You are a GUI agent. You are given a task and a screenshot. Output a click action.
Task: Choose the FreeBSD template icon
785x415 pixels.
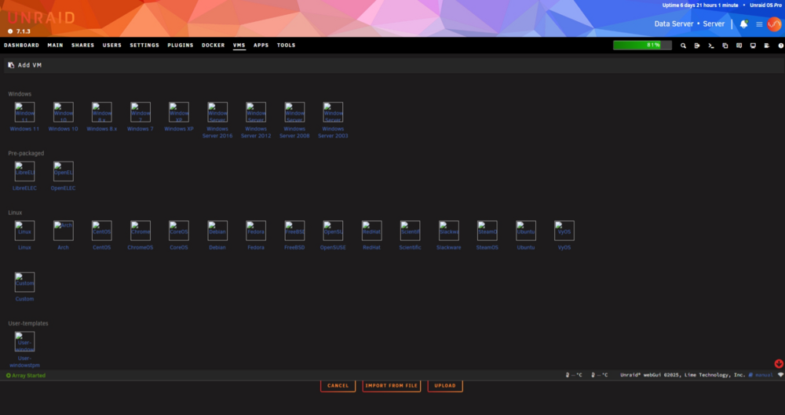pyautogui.click(x=294, y=231)
